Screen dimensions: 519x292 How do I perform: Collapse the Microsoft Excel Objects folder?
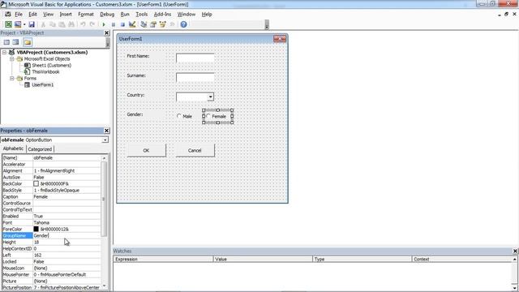coord(11,59)
